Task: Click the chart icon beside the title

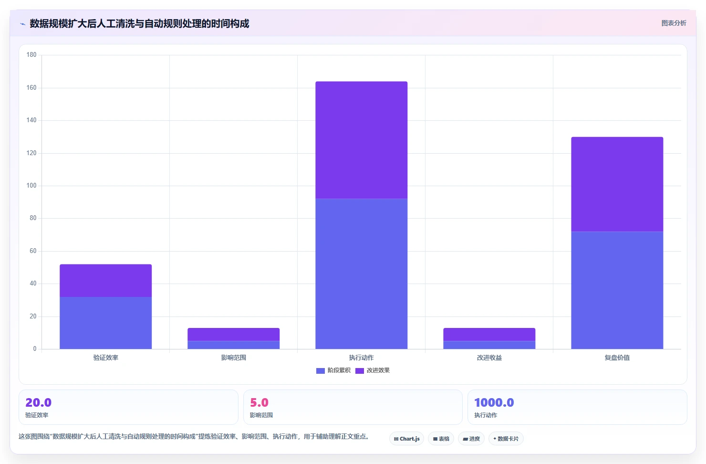Action: [22, 24]
